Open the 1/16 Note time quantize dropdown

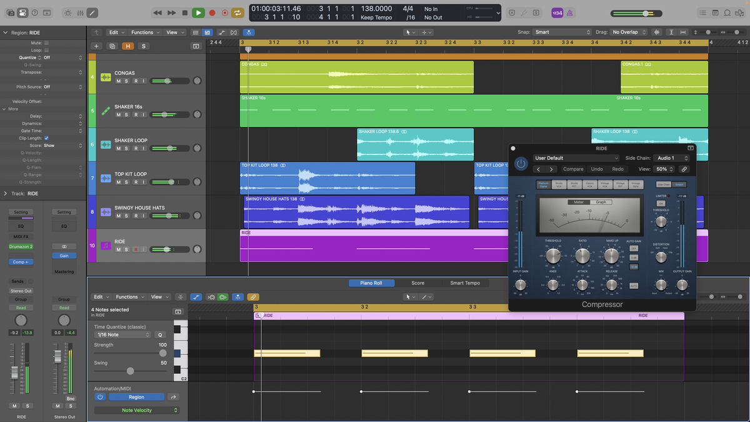[x=122, y=334]
